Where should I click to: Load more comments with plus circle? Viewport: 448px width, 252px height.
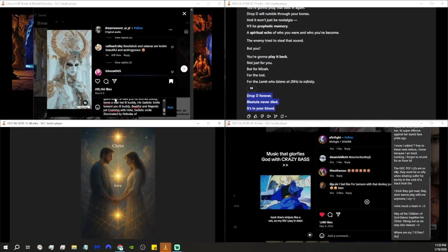click(x=367, y=202)
